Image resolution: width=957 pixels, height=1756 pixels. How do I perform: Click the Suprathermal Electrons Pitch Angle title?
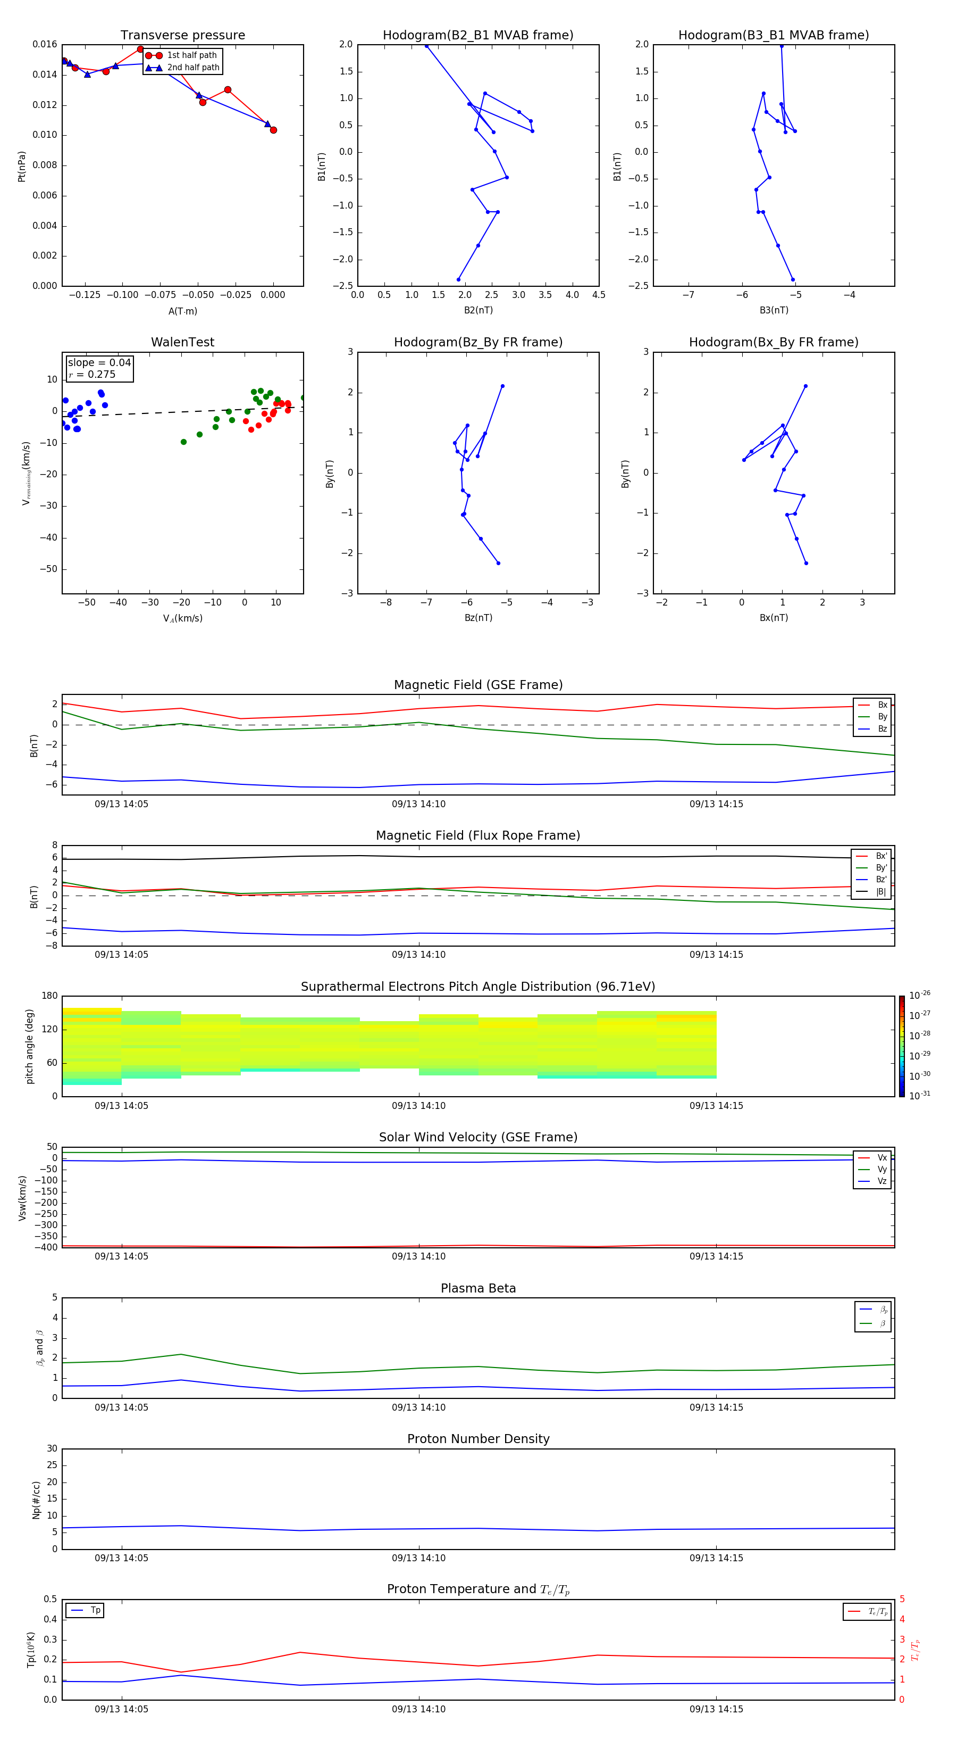(478, 987)
